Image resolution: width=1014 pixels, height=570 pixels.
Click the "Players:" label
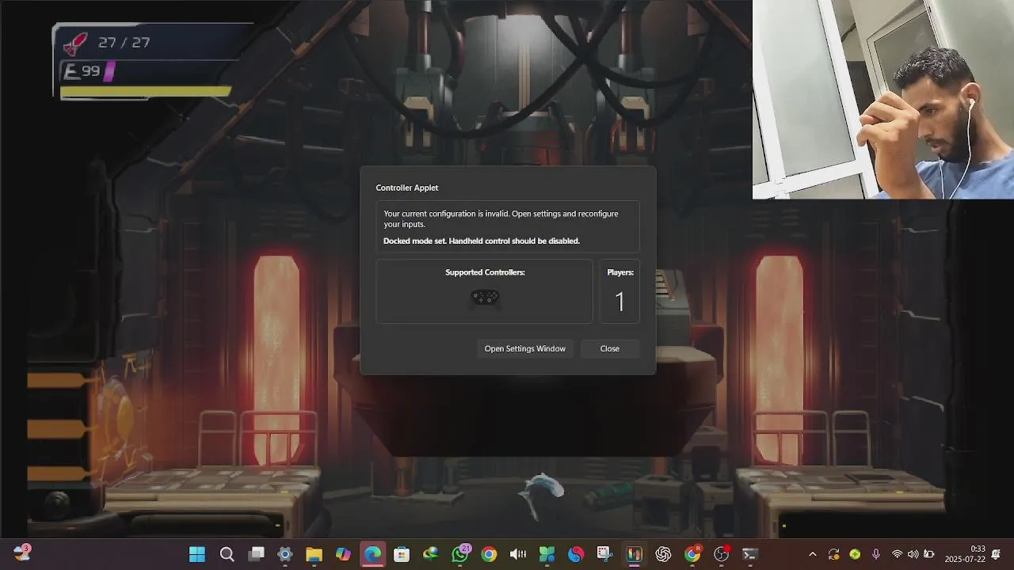620,272
